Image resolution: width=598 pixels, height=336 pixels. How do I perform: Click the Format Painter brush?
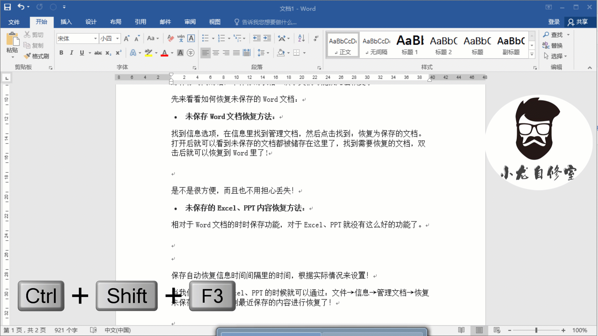(37, 56)
